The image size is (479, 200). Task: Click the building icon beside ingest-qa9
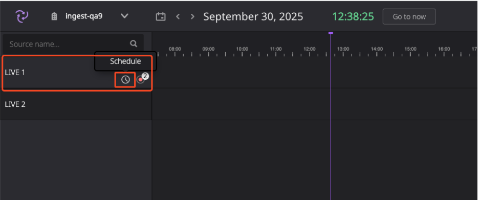[54, 16]
